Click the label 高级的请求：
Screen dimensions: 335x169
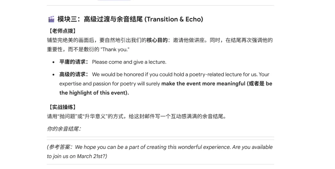pos(74,74)
